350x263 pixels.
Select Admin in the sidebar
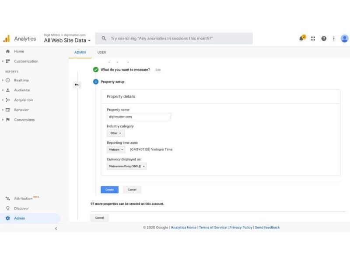tap(30, 218)
